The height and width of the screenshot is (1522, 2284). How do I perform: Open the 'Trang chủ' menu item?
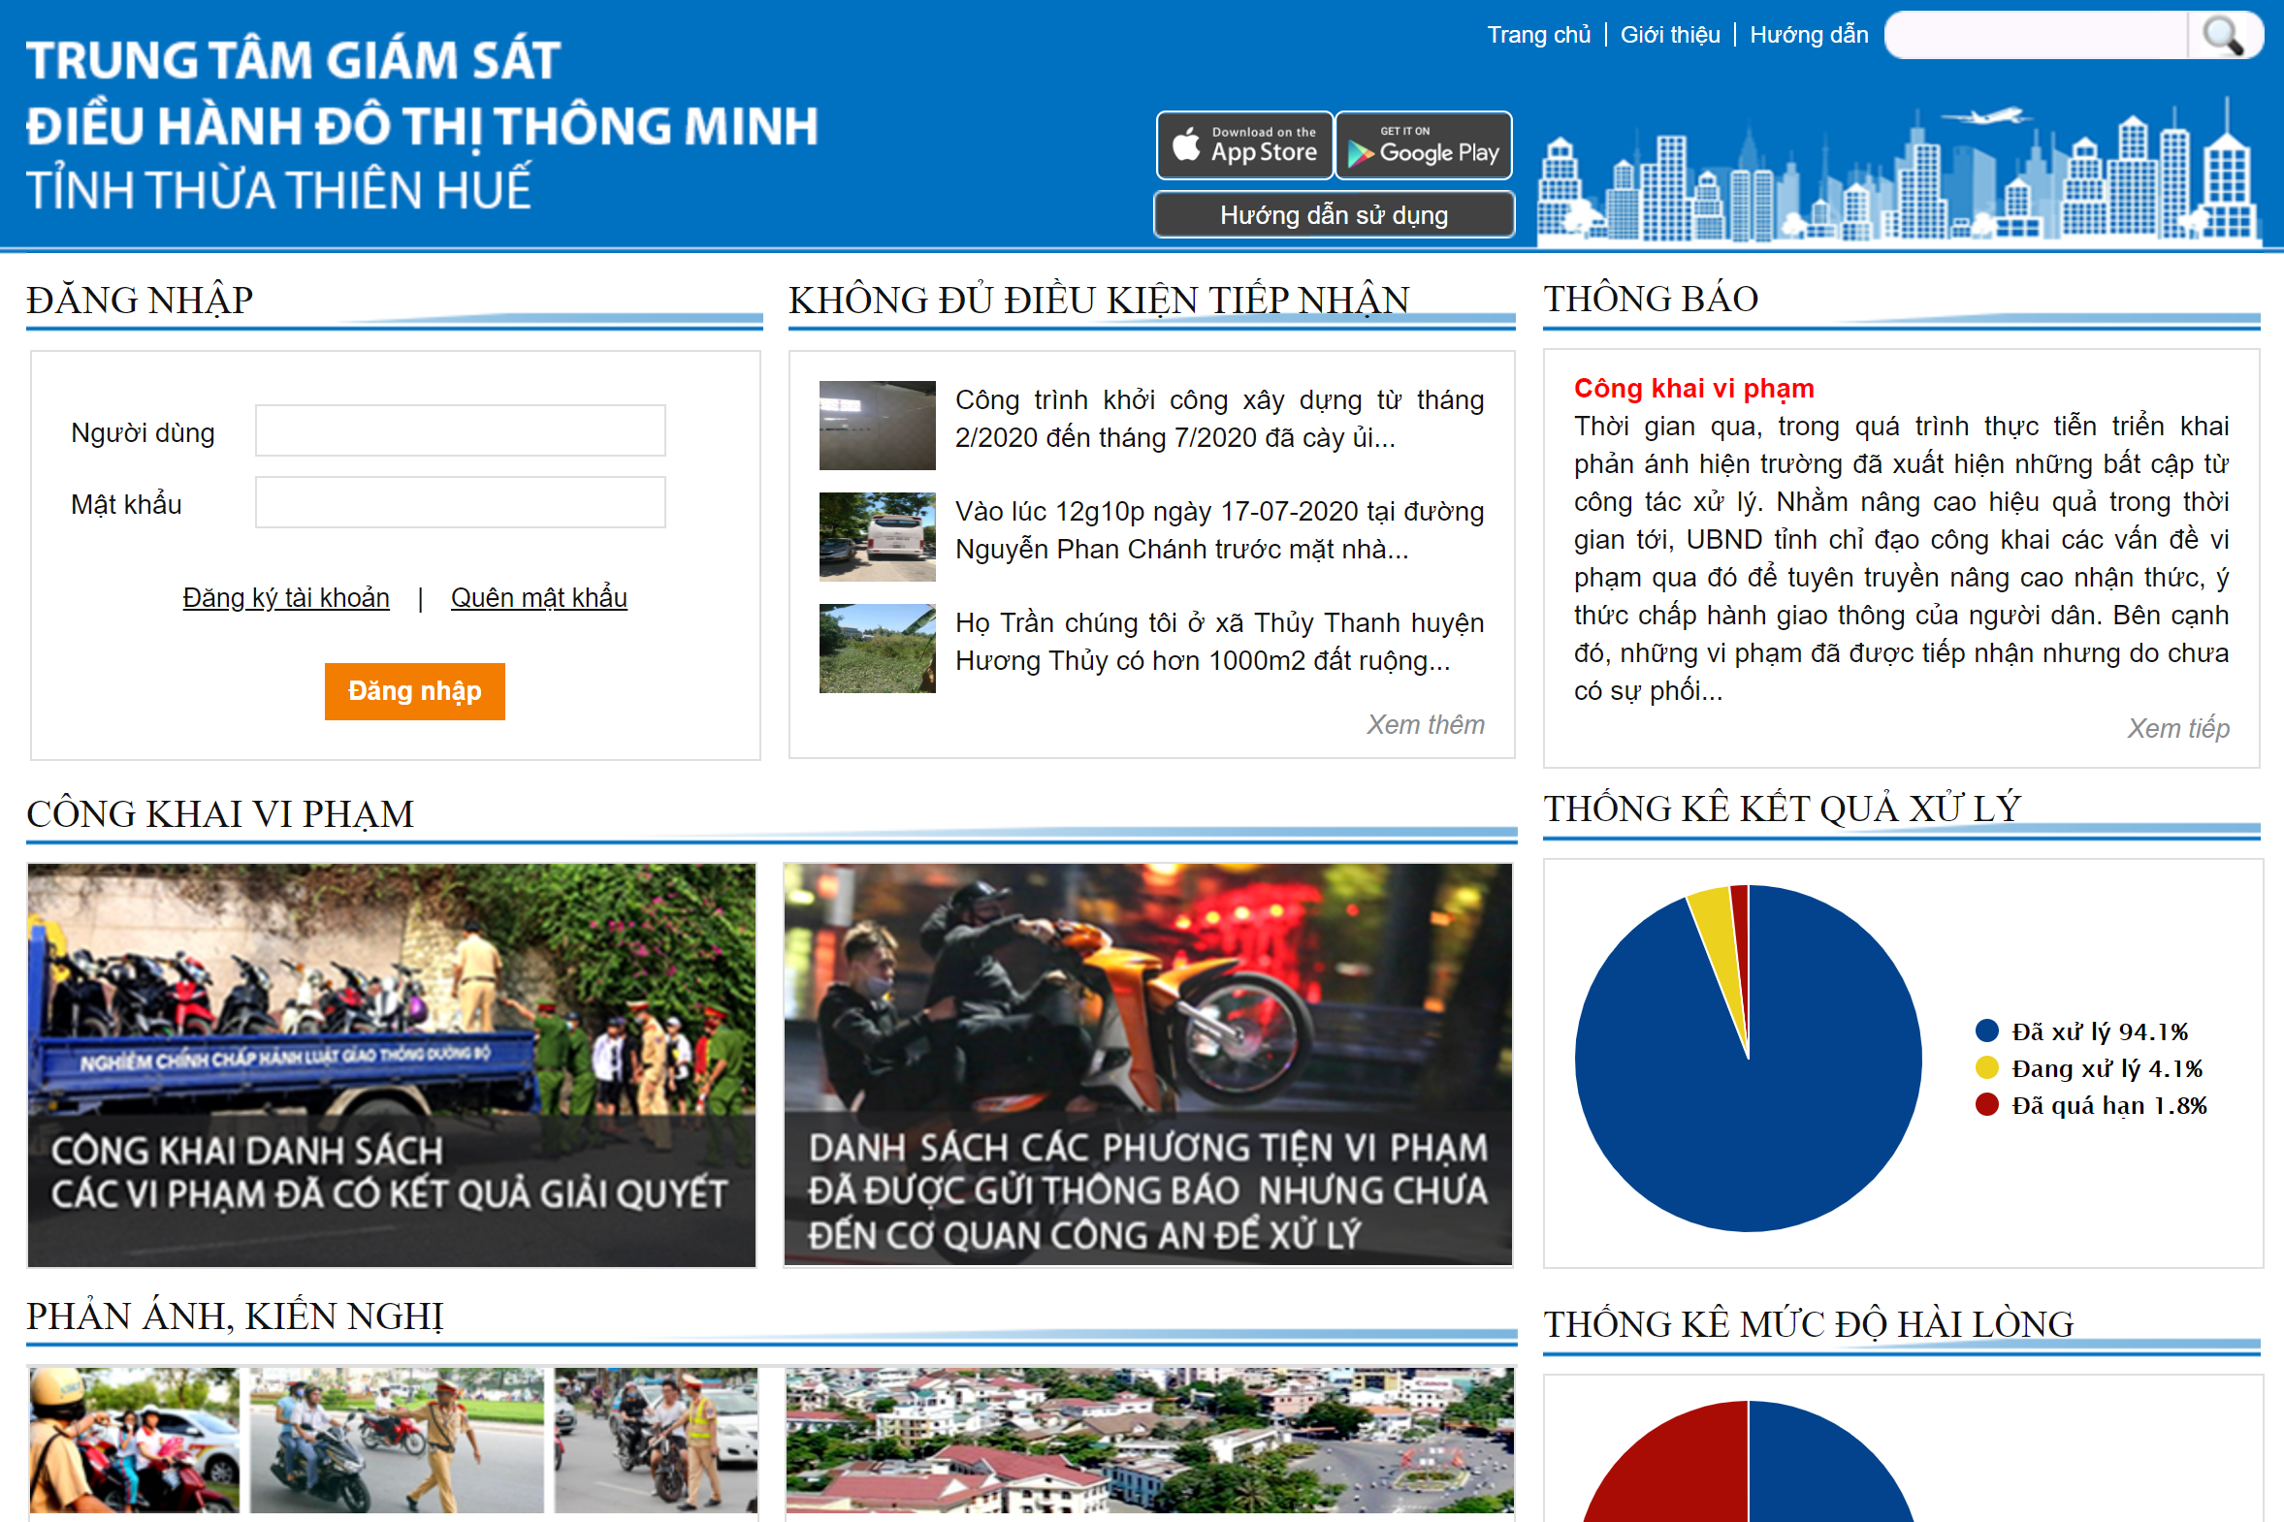pos(1538,35)
